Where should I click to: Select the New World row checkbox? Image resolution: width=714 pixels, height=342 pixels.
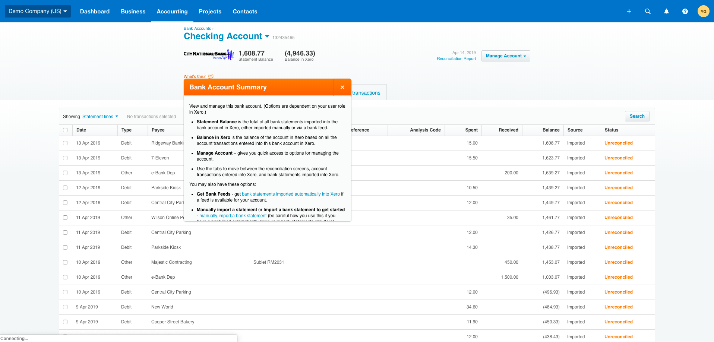65,307
